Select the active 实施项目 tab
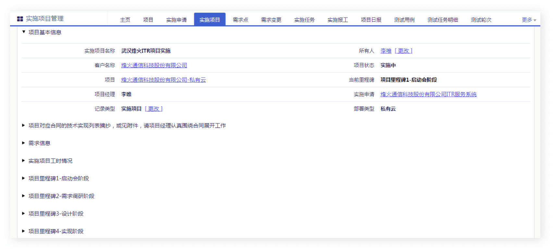This screenshot has height=249, width=553. click(210, 19)
